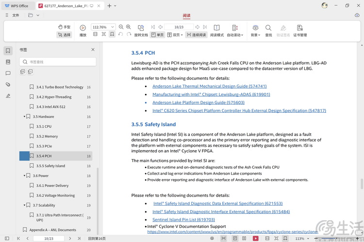Screen dimensions: 364x242
Task: Zoom out with the minus magnifier
Action: tap(121, 27)
